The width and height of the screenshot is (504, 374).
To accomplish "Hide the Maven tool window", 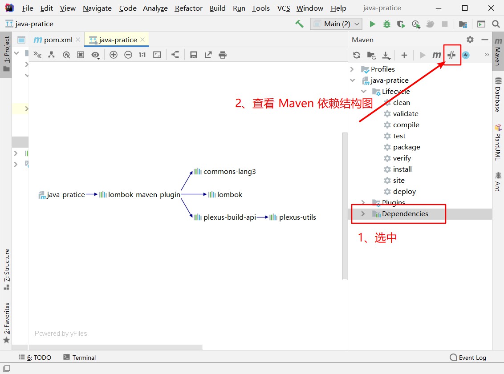I will tap(485, 40).
